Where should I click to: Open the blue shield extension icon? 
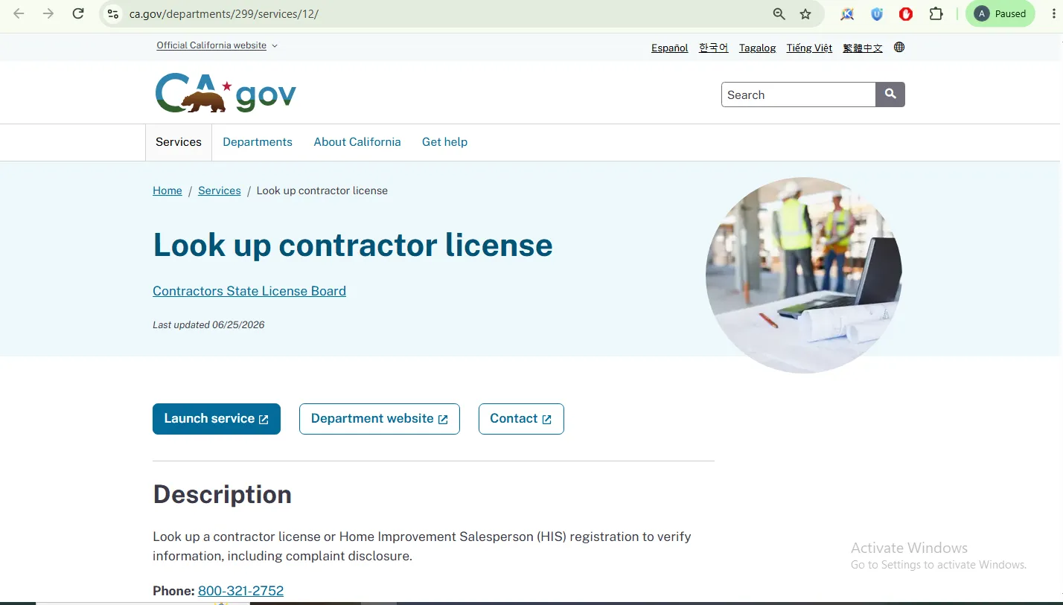[x=877, y=13]
